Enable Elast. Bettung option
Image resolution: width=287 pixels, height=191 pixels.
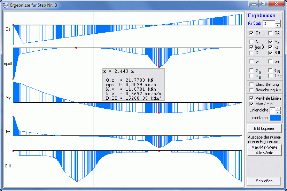252,84
